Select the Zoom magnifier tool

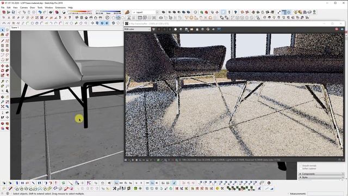click(2, 102)
